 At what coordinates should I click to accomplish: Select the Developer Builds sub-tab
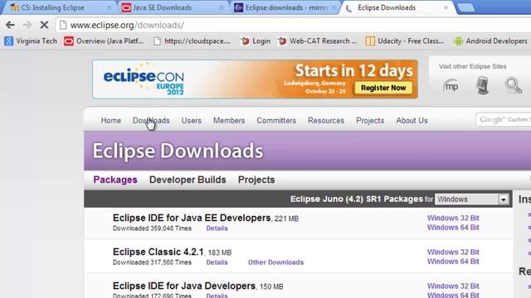point(188,180)
